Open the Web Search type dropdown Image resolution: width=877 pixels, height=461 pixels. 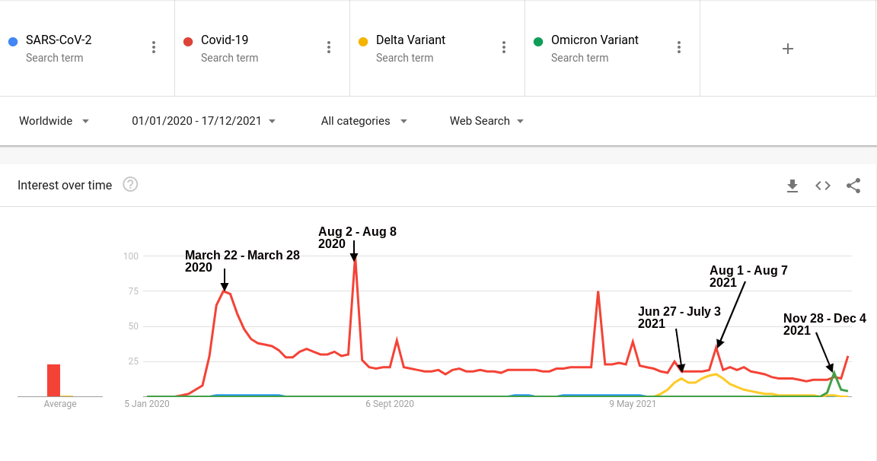(486, 121)
